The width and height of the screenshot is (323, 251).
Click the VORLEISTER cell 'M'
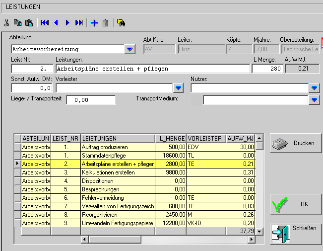(206, 215)
